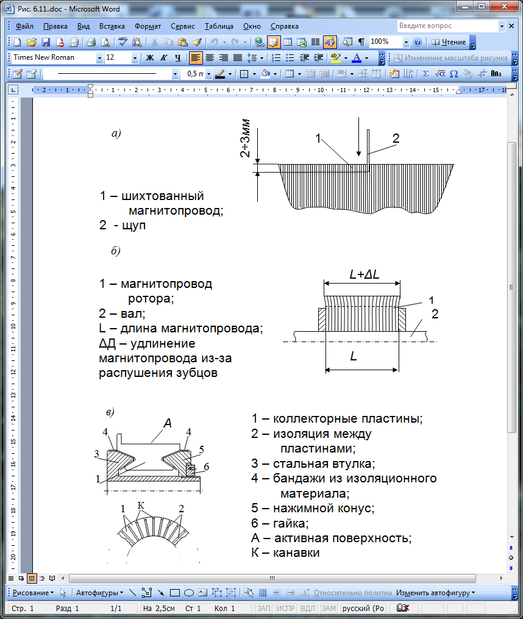Click the ИСПР status bar indicator
This screenshot has width=523, height=619.
285,609
